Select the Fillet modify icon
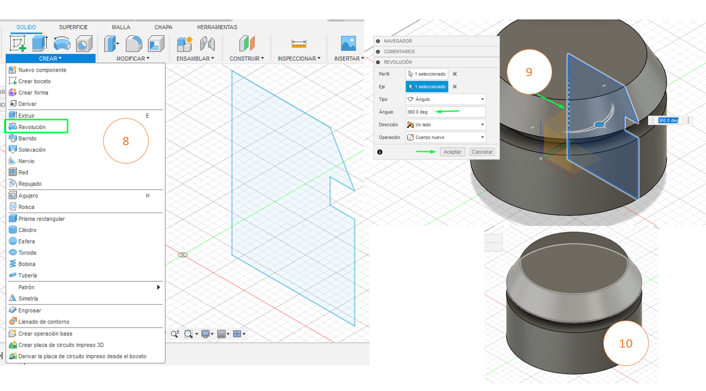 [x=133, y=44]
